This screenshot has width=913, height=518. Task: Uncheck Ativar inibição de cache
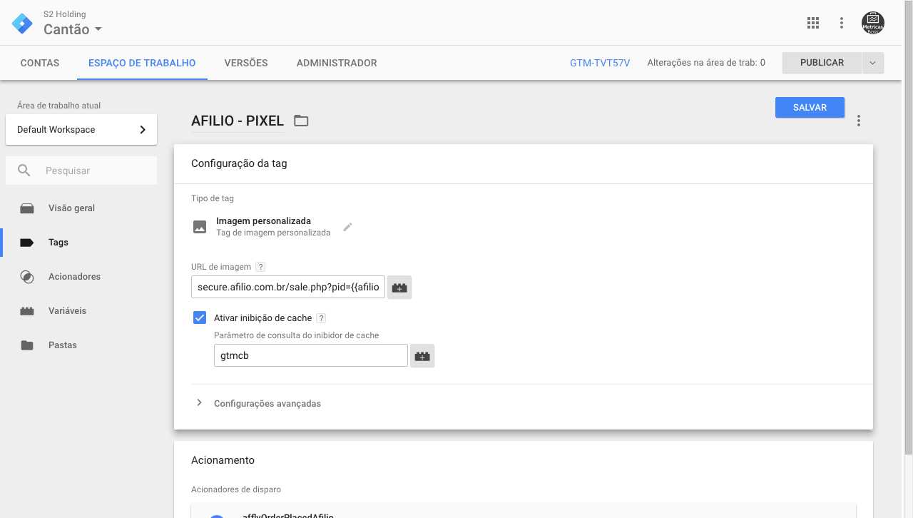pos(200,318)
